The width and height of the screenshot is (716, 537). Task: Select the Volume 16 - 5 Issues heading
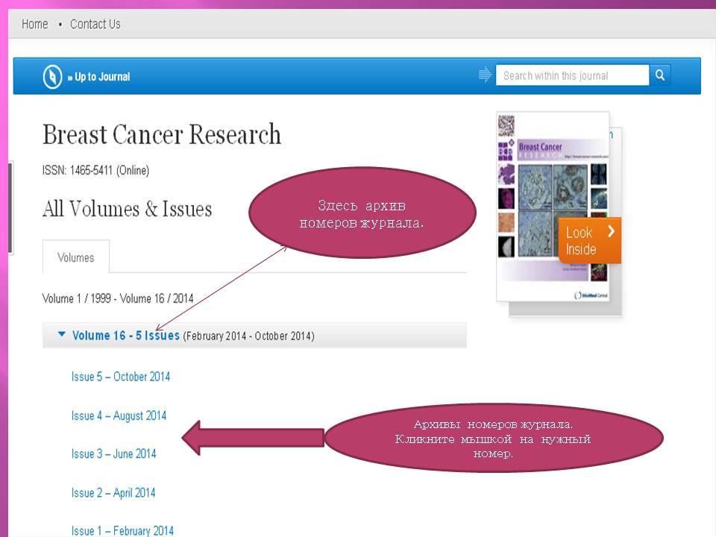click(x=125, y=336)
